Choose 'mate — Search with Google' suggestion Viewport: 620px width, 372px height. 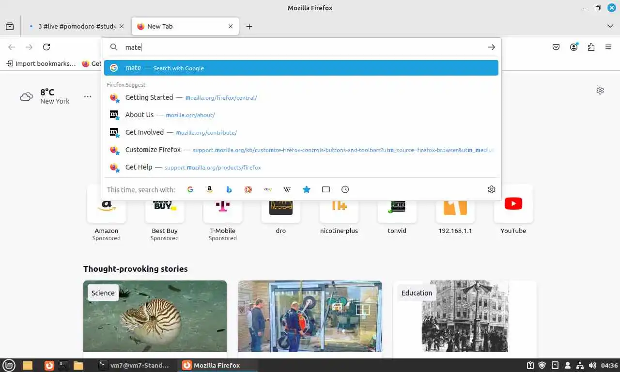pyautogui.click(x=301, y=68)
